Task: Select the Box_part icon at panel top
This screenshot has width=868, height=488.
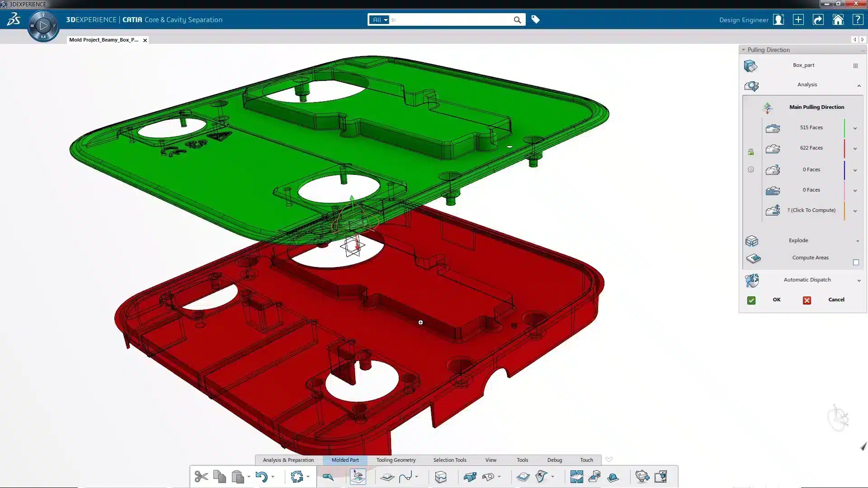Action: tap(750, 66)
